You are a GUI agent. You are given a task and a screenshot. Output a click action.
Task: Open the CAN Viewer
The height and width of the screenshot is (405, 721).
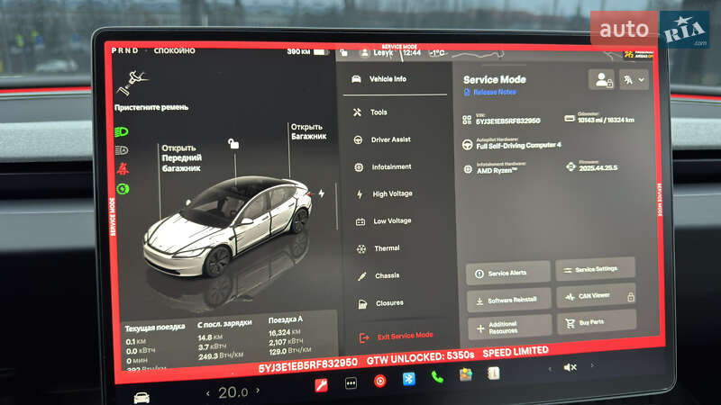point(597,296)
